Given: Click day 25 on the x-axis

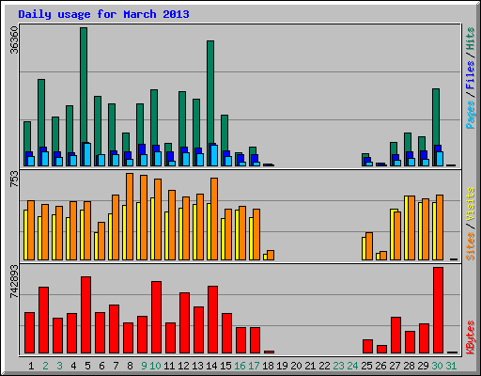Looking at the screenshot, I should [366, 366].
